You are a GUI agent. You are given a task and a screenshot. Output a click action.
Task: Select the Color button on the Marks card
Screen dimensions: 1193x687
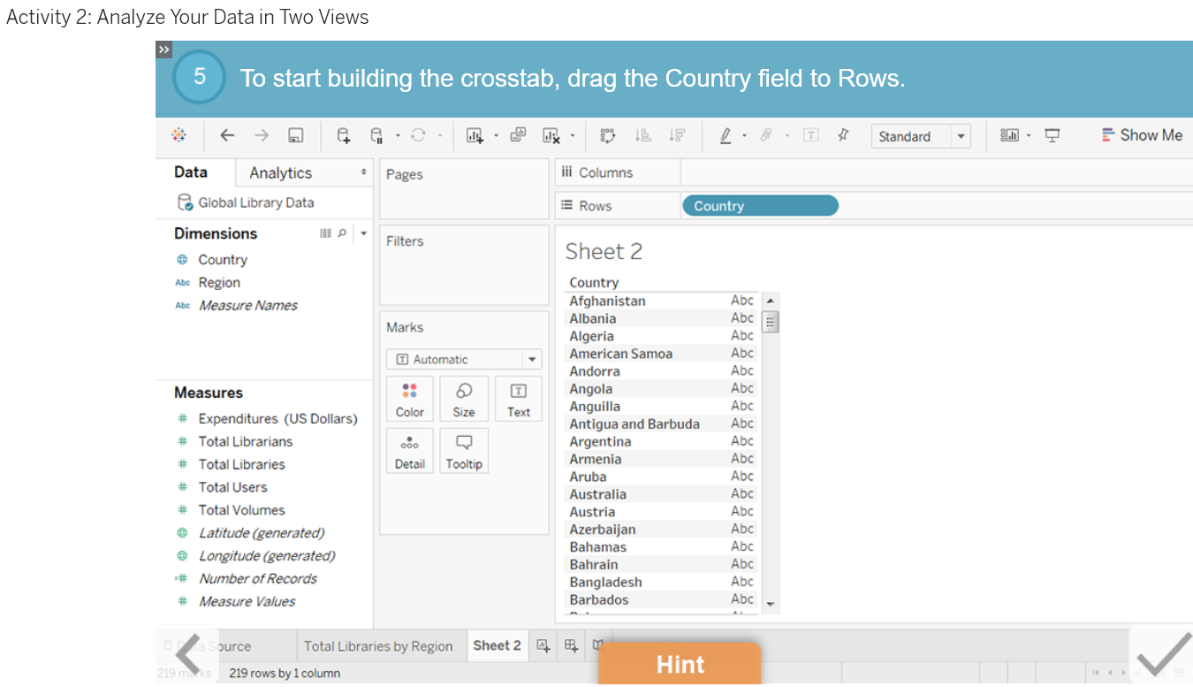[409, 399]
